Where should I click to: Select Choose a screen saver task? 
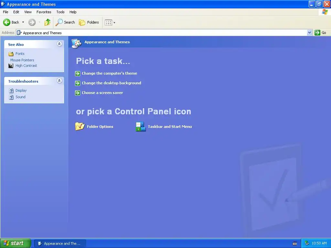point(102,93)
